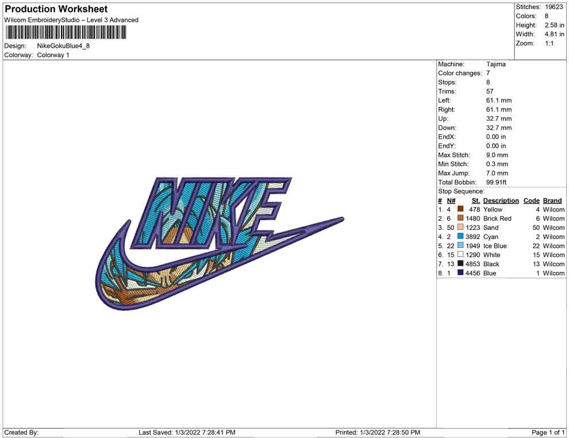Click the Blue thread swatch
This screenshot has width=569, height=438.
tap(460, 272)
